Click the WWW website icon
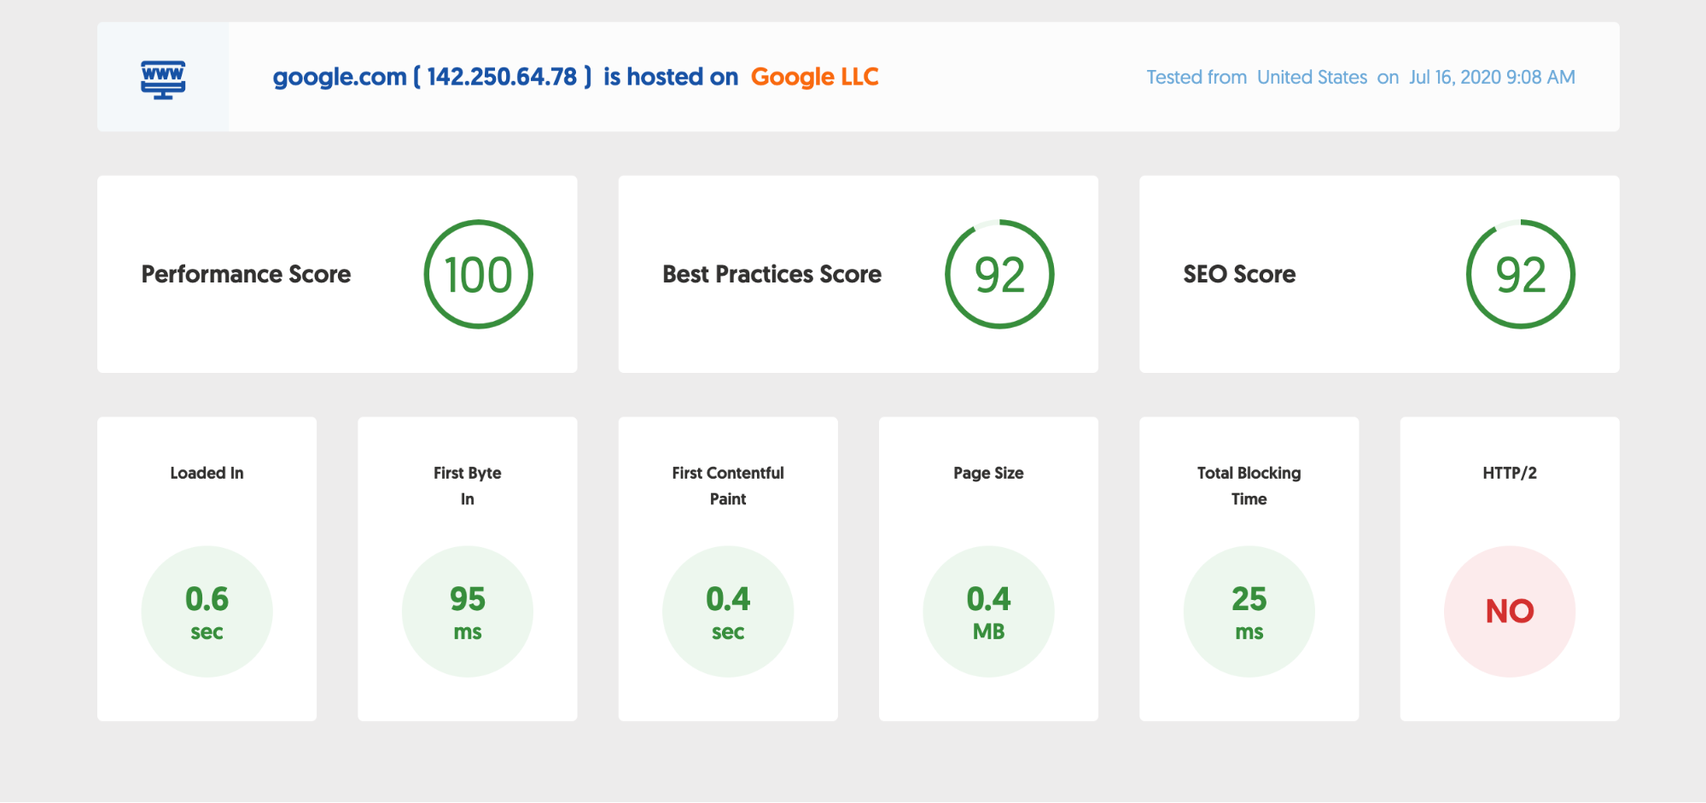 click(161, 77)
